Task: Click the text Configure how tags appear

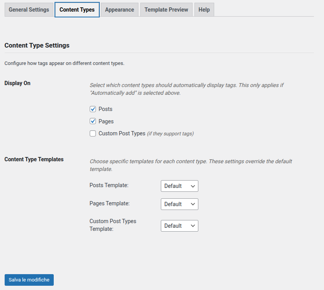Action: [x=65, y=63]
